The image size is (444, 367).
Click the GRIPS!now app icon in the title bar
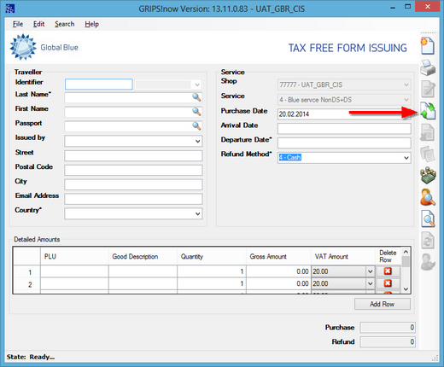click(10, 9)
